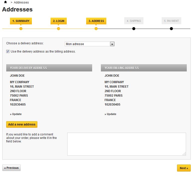Click the Address step circle marker
193x176 pixels.
96,29
